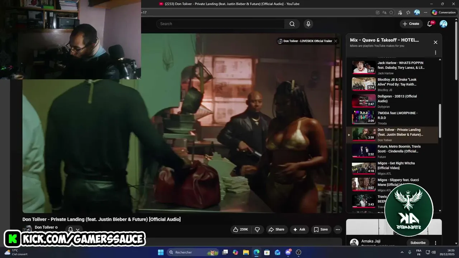
Task: Launch Copilot from the taskbar
Action: (x=235, y=252)
